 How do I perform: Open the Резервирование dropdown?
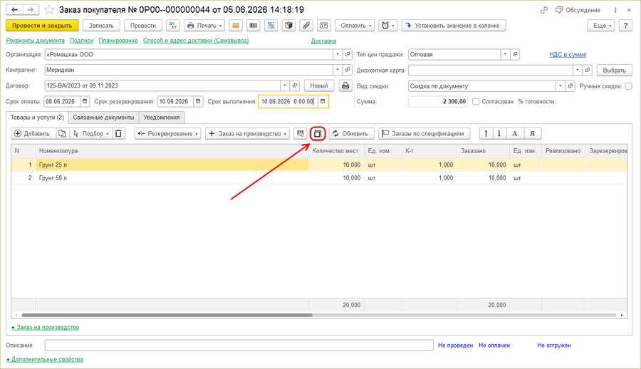pos(167,133)
